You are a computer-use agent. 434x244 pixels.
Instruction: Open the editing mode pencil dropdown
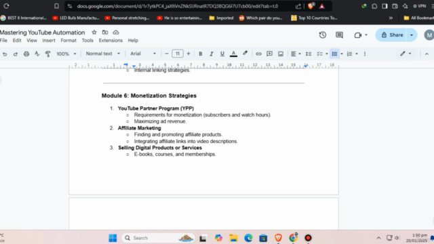[x=406, y=54]
